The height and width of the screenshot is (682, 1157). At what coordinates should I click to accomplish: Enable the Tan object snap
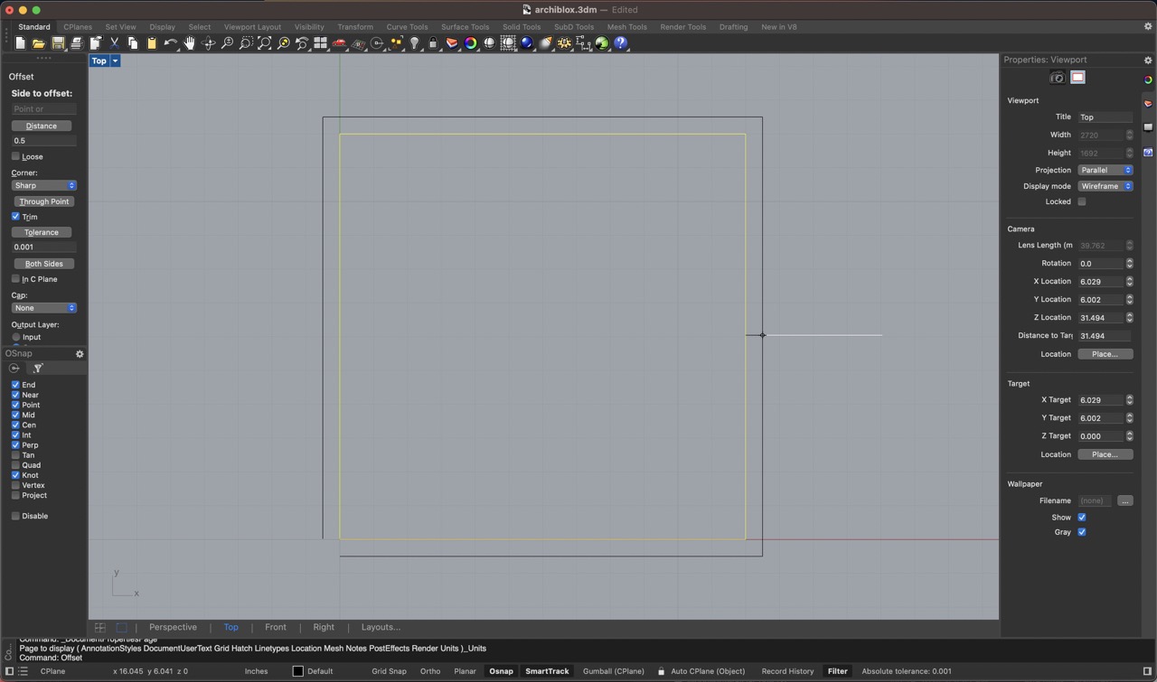[15, 455]
